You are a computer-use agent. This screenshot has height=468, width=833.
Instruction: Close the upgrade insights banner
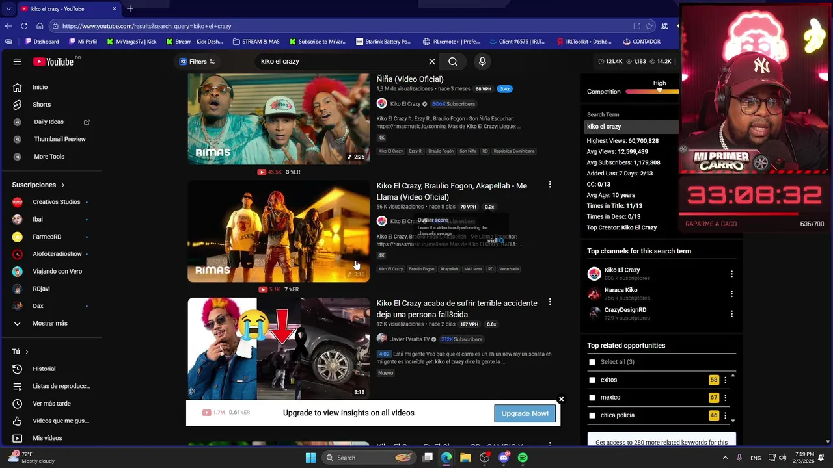pyautogui.click(x=561, y=399)
